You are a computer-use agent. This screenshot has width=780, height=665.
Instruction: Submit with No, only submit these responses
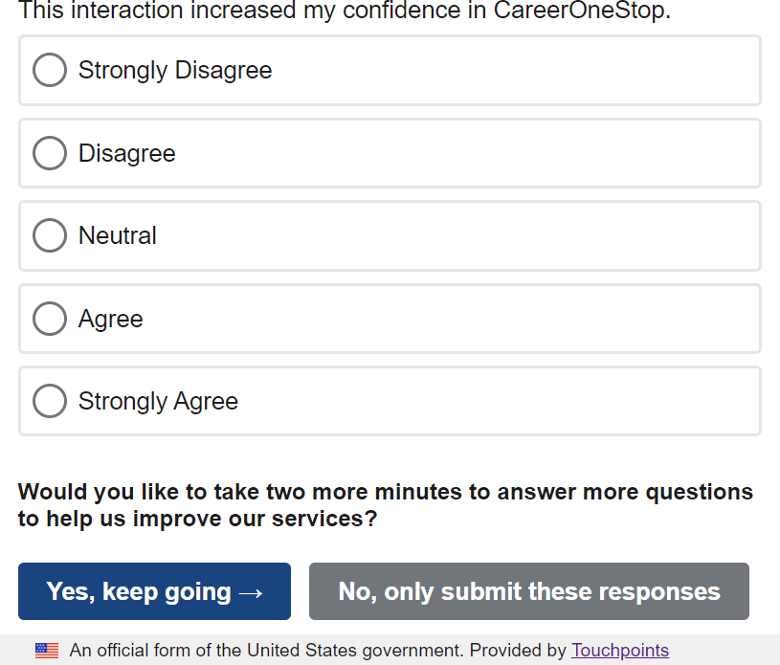point(528,591)
